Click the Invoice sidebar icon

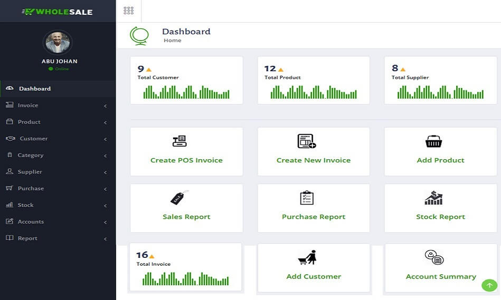[x=10, y=105]
